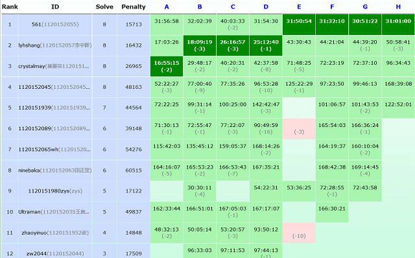Open problem D column header link
The width and height of the screenshot is (415, 258).
coord(266,7)
